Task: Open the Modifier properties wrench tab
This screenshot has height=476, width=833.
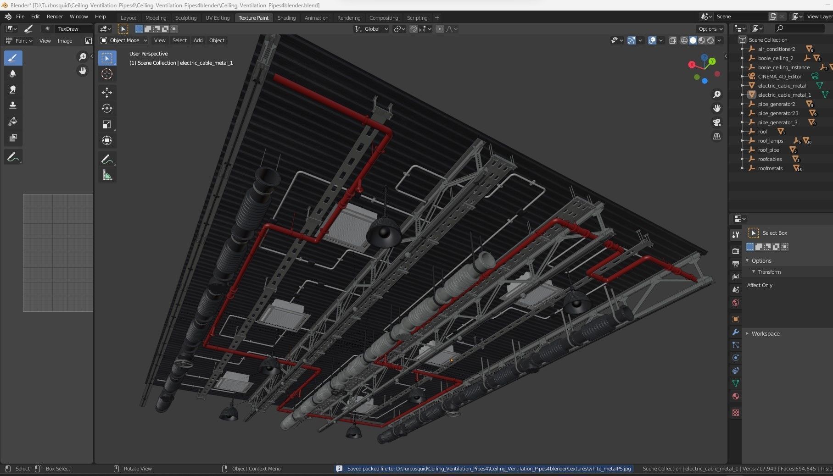Action: point(736,332)
